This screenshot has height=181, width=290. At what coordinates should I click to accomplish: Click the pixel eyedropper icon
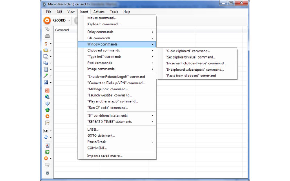46,76
